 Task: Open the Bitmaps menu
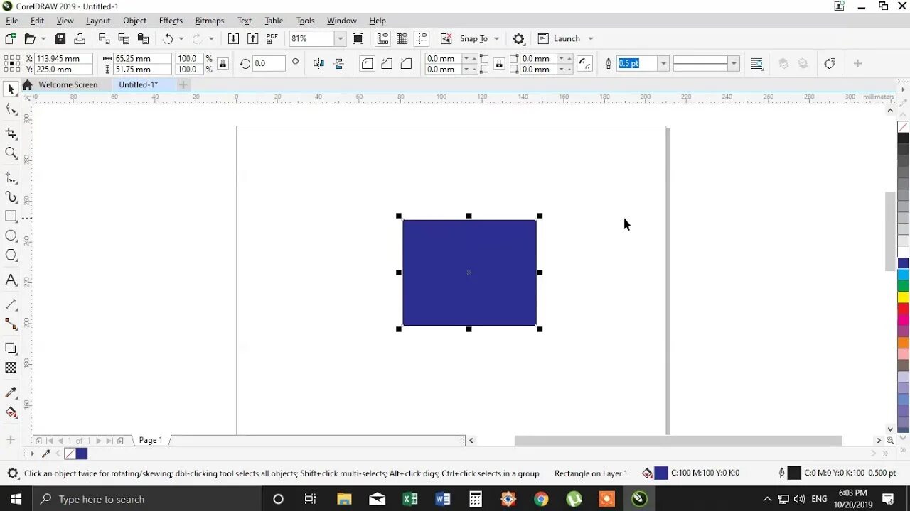pyautogui.click(x=210, y=21)
